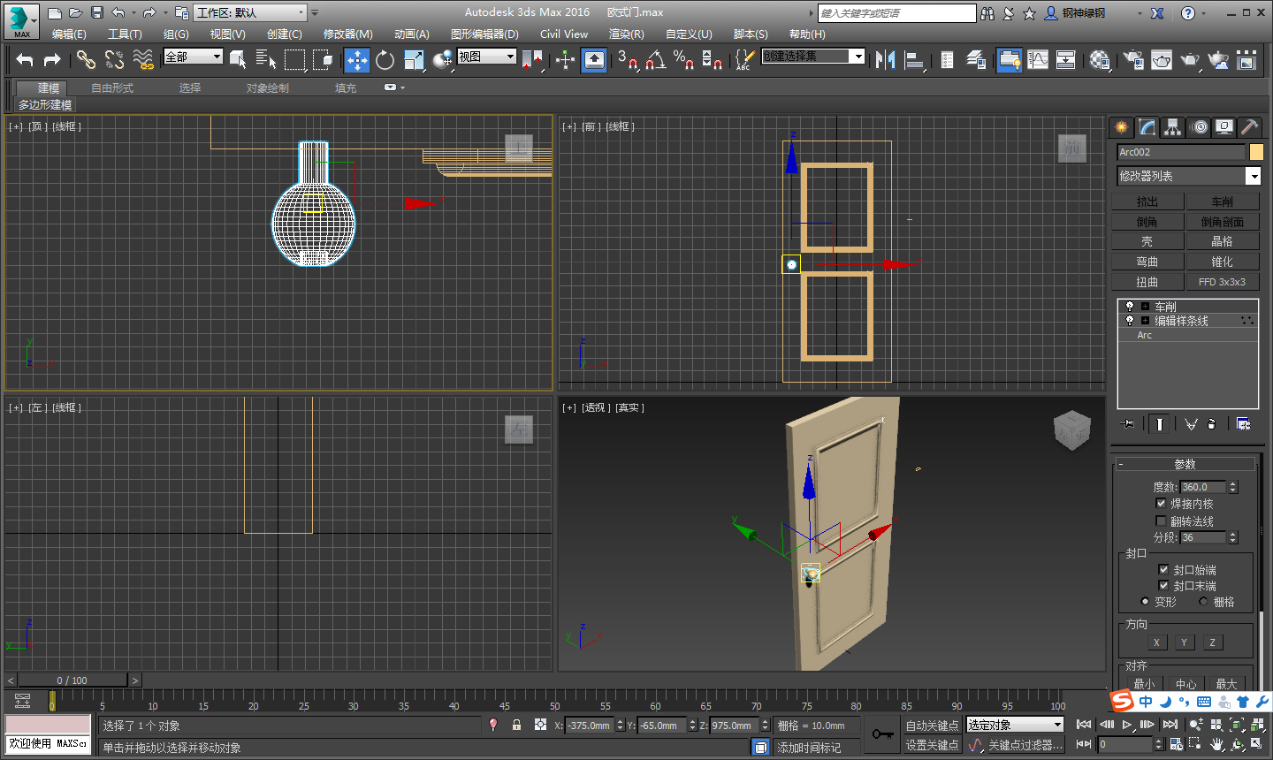This screenshot has height=760, width=1273.
Task: Open the 渲染(R) menu
Action: 626,34
